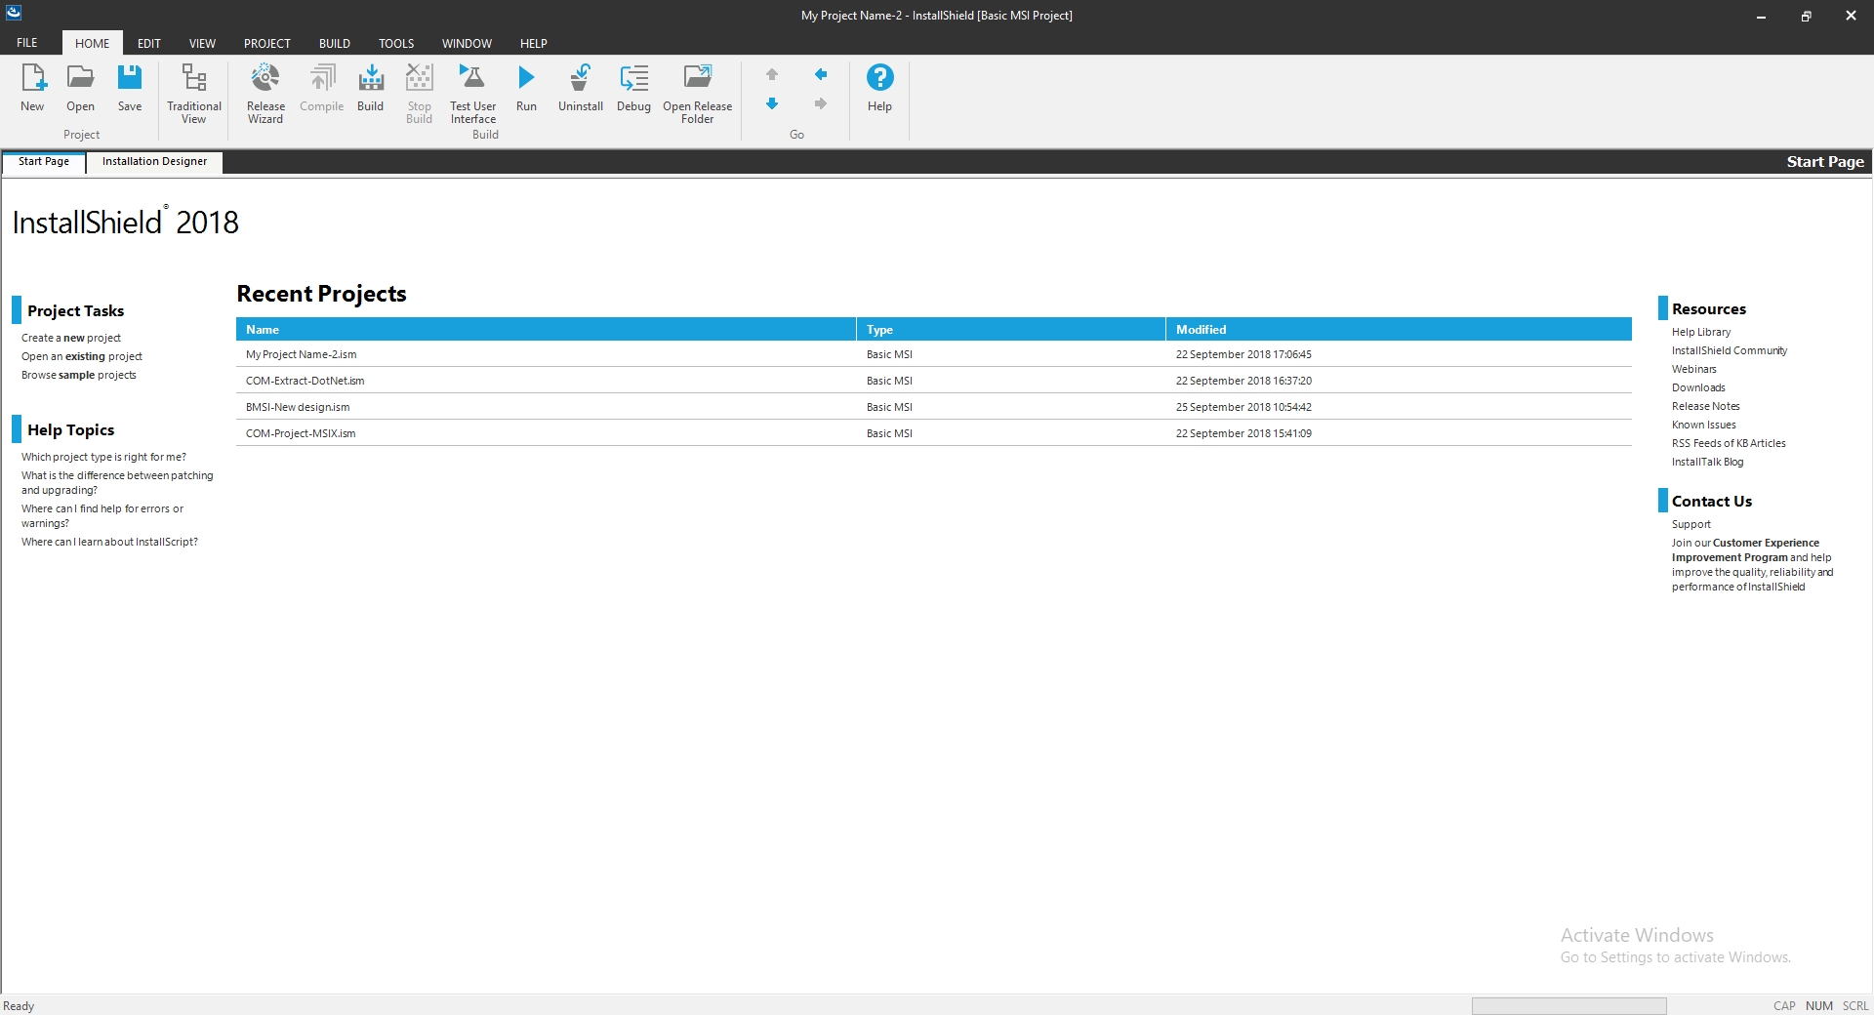Open the PROJECT ribbon tab
This screenshot has width=1874, height=1015.
[x=267, y=43]
